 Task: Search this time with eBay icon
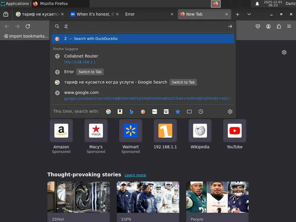pos(155,112)
